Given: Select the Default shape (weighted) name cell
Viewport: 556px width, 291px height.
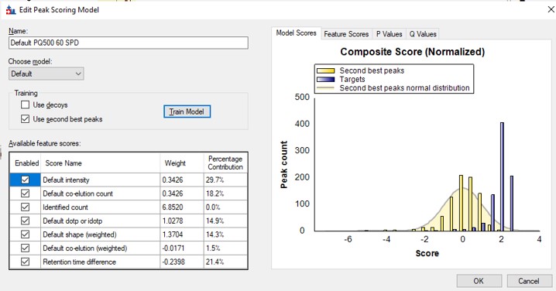Looking at the screenshot, I should point(101,235).
